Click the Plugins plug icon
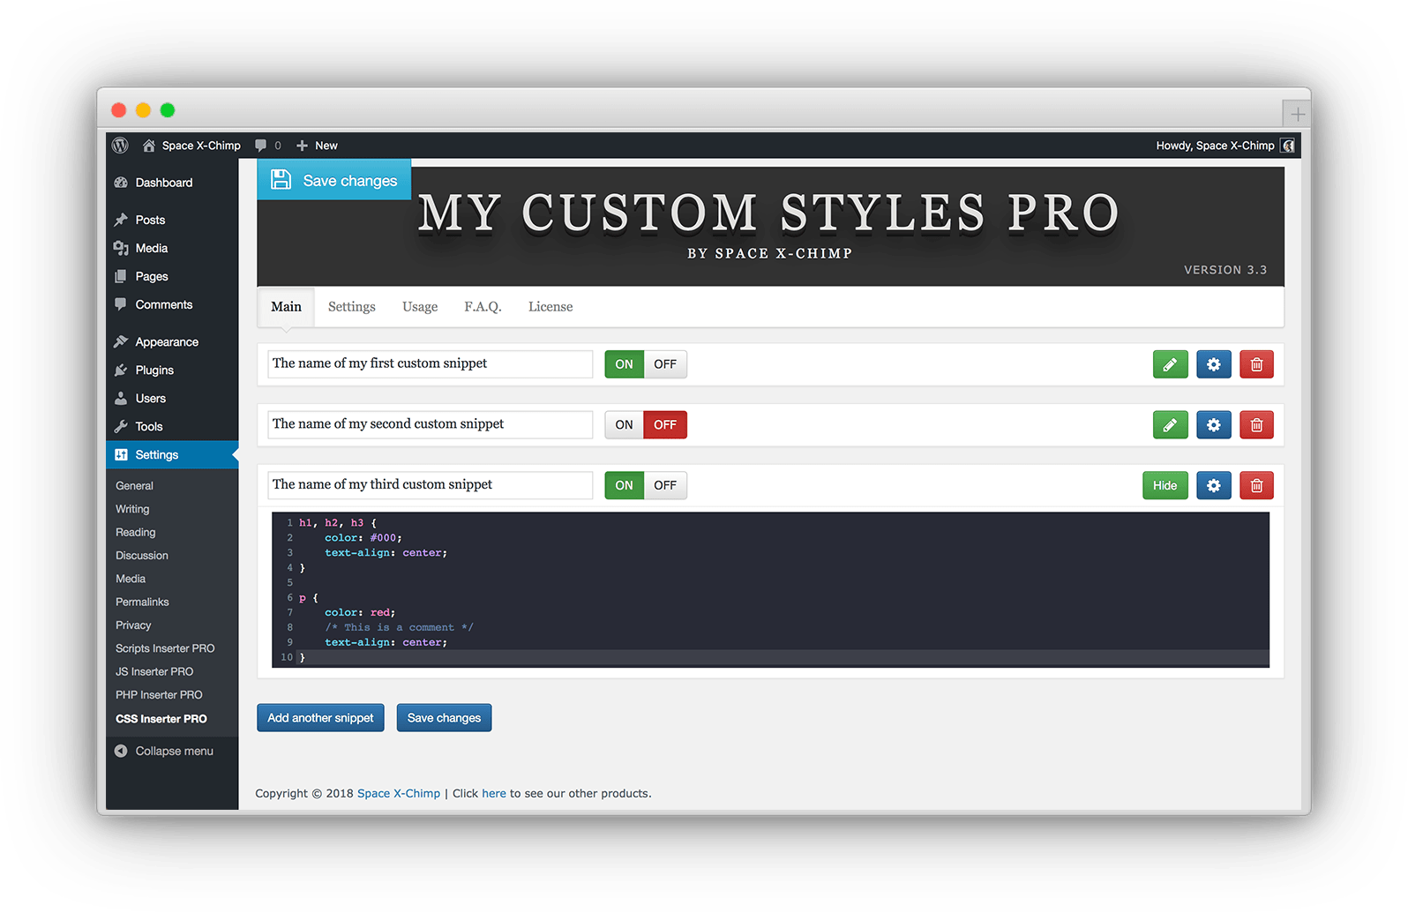Screen dimensions: 1408x913 pos(121,370)
